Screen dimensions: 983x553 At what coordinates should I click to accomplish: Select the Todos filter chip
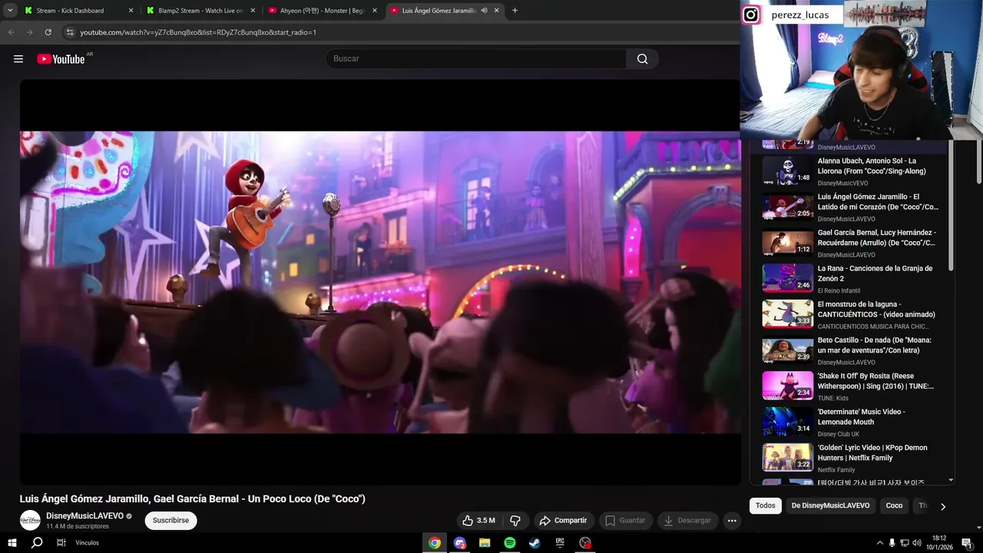point(766,505)
